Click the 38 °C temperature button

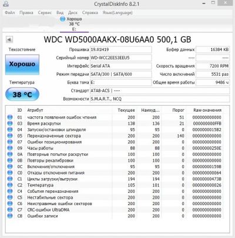tap(22, 95)
